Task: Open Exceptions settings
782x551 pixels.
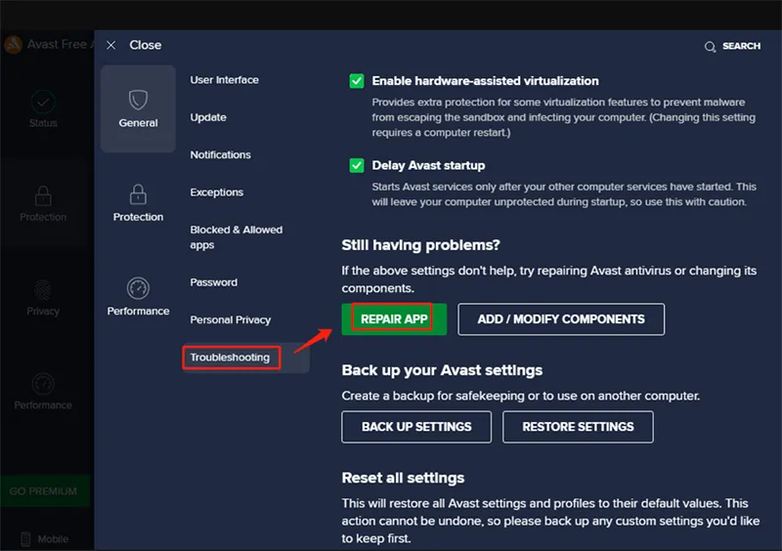Action: pyautogui.click(x=216, y=192)
